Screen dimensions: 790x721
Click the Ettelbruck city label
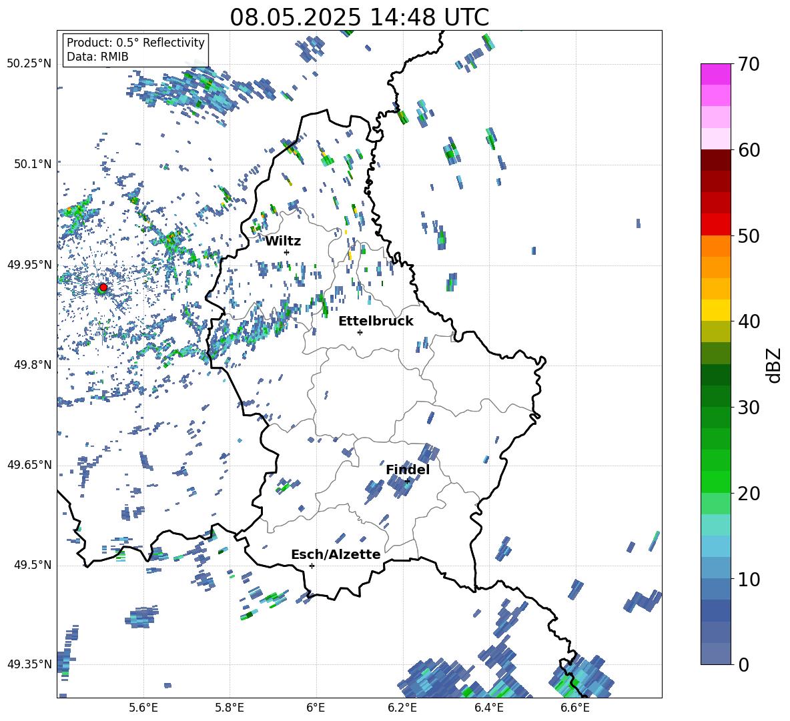tap(376, 321)
